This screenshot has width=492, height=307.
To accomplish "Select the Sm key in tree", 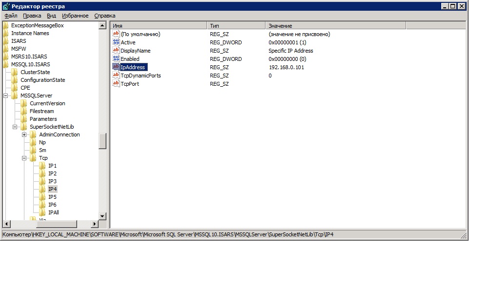I will [x=42, y=151].
